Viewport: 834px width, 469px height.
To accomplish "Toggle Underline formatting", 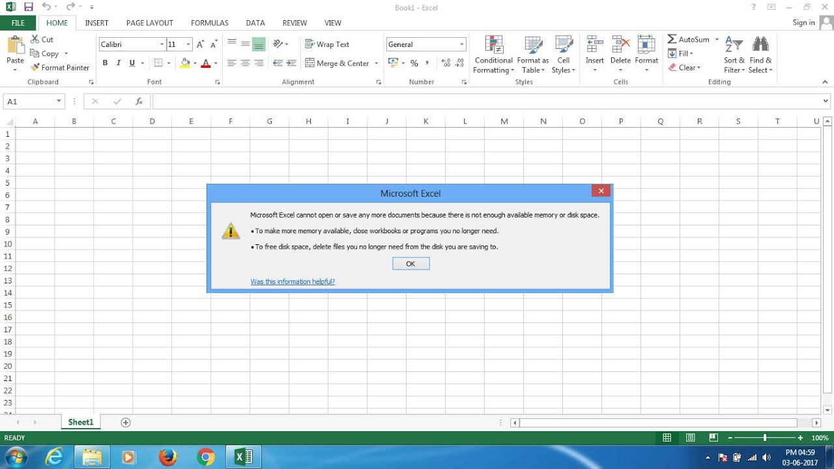I will coord(132,63).
